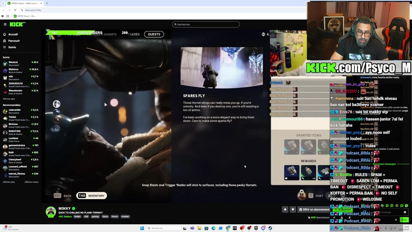
Task: Click the chill tag
Action: [86, 217]
